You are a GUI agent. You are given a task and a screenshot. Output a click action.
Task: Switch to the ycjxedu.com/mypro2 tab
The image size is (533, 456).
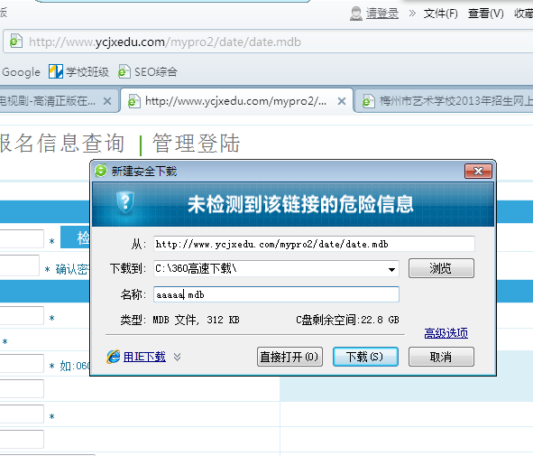[235, 101]
